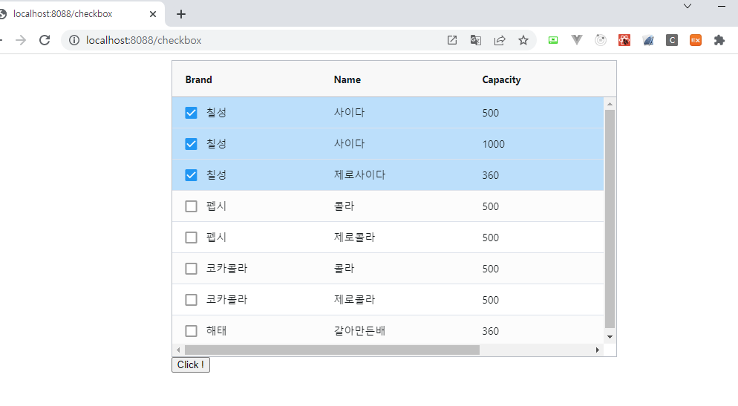This screenshot has width=738, height=406.
Task: Uncheck the 칠성 사이다 1000 row checkbox
Action: [191, 144]
